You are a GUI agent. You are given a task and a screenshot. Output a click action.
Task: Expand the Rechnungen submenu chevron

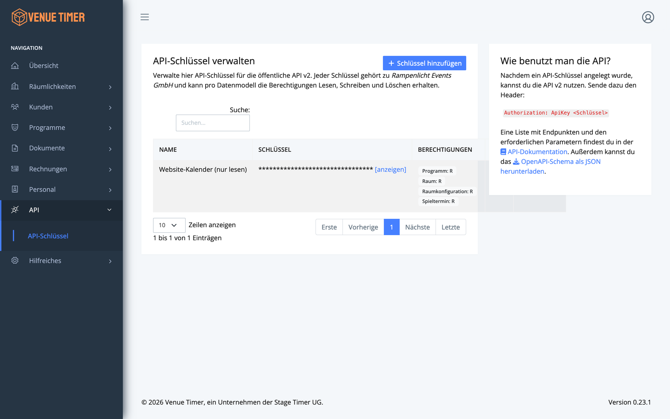110,169
